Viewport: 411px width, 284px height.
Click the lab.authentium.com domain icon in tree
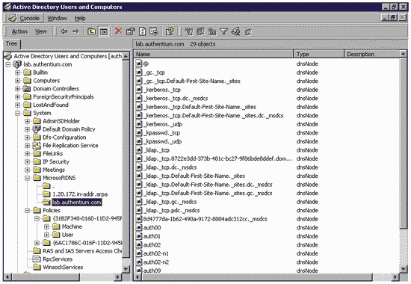[x=17, y=64]
